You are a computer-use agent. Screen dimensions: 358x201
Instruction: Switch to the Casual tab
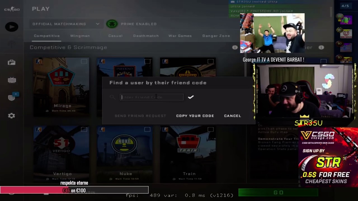(116, 36)
